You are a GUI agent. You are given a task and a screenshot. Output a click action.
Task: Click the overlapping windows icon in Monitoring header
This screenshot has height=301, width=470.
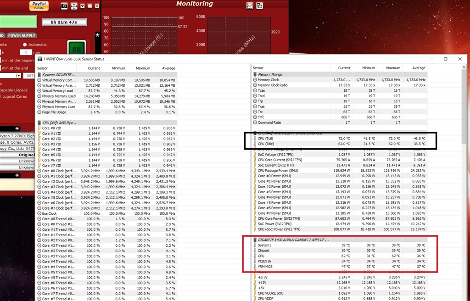pos(260,6)
